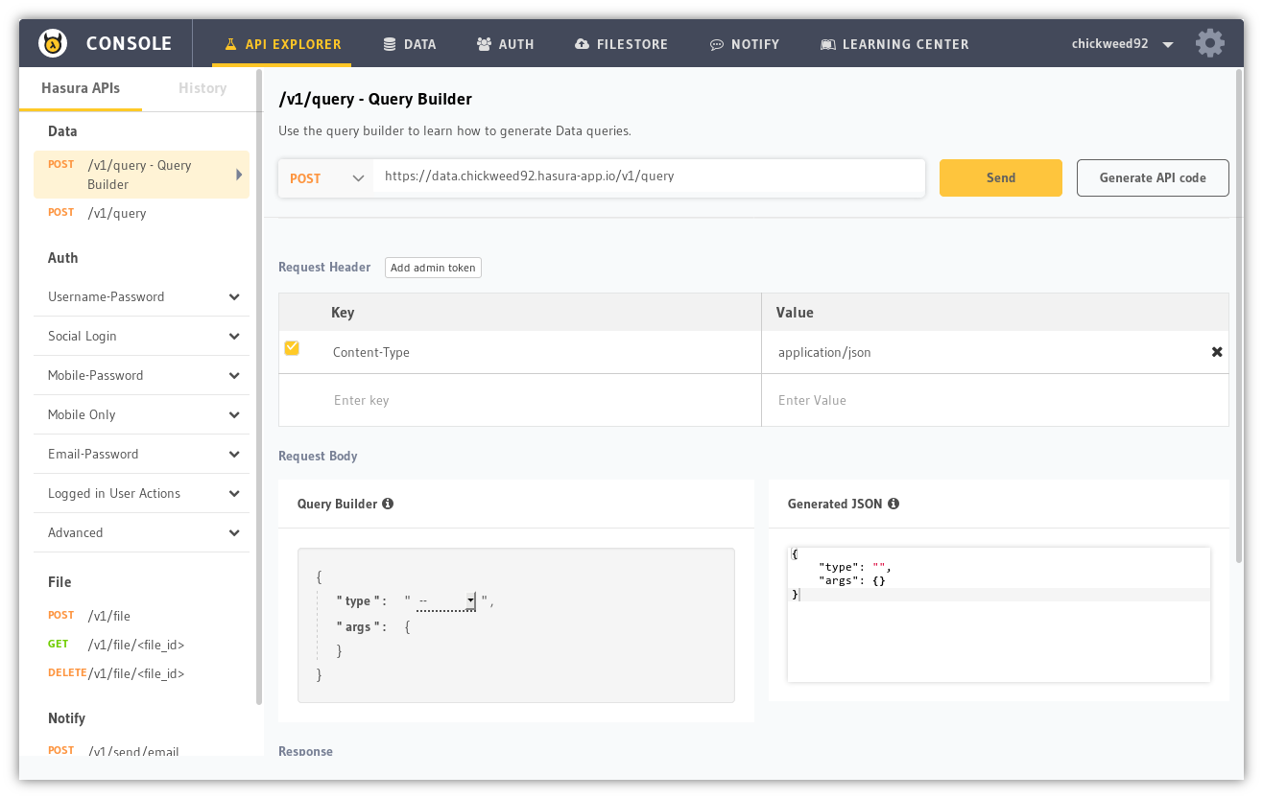
Task: Select GET /v1/file/<file_id> API
Action: 141,645
